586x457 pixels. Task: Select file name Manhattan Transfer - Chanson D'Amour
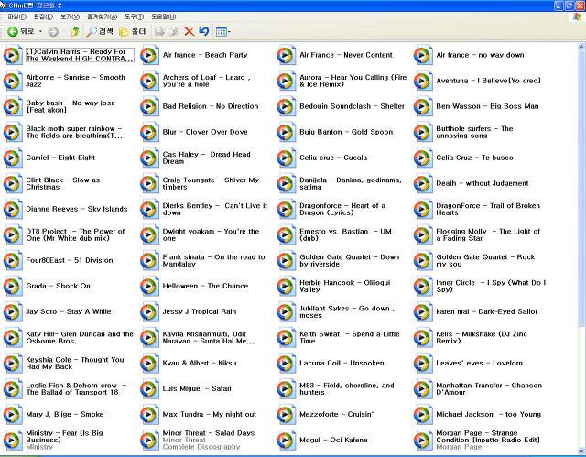489,388
